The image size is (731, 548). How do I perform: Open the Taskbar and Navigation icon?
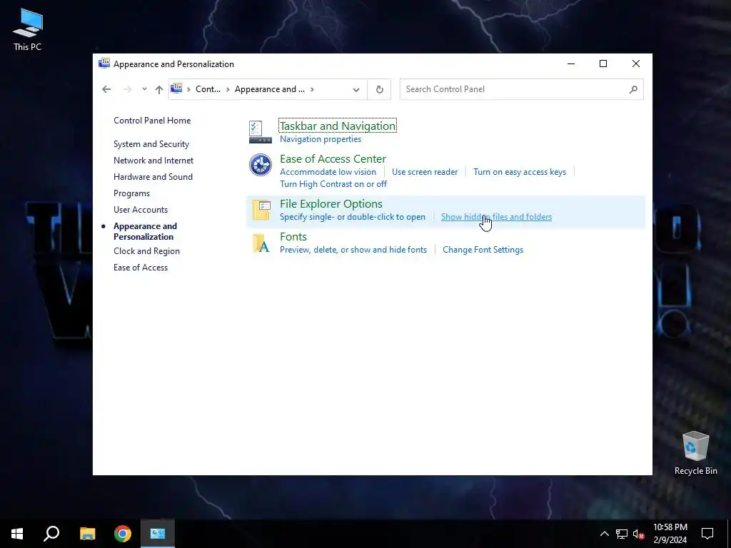coord(260,132)
